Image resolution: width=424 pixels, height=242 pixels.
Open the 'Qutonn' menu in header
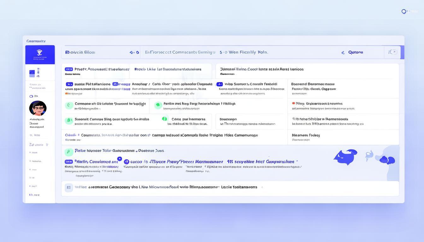pyautogui.click(x=355, y=52)
